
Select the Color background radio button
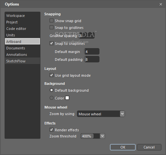pos(52,98)
